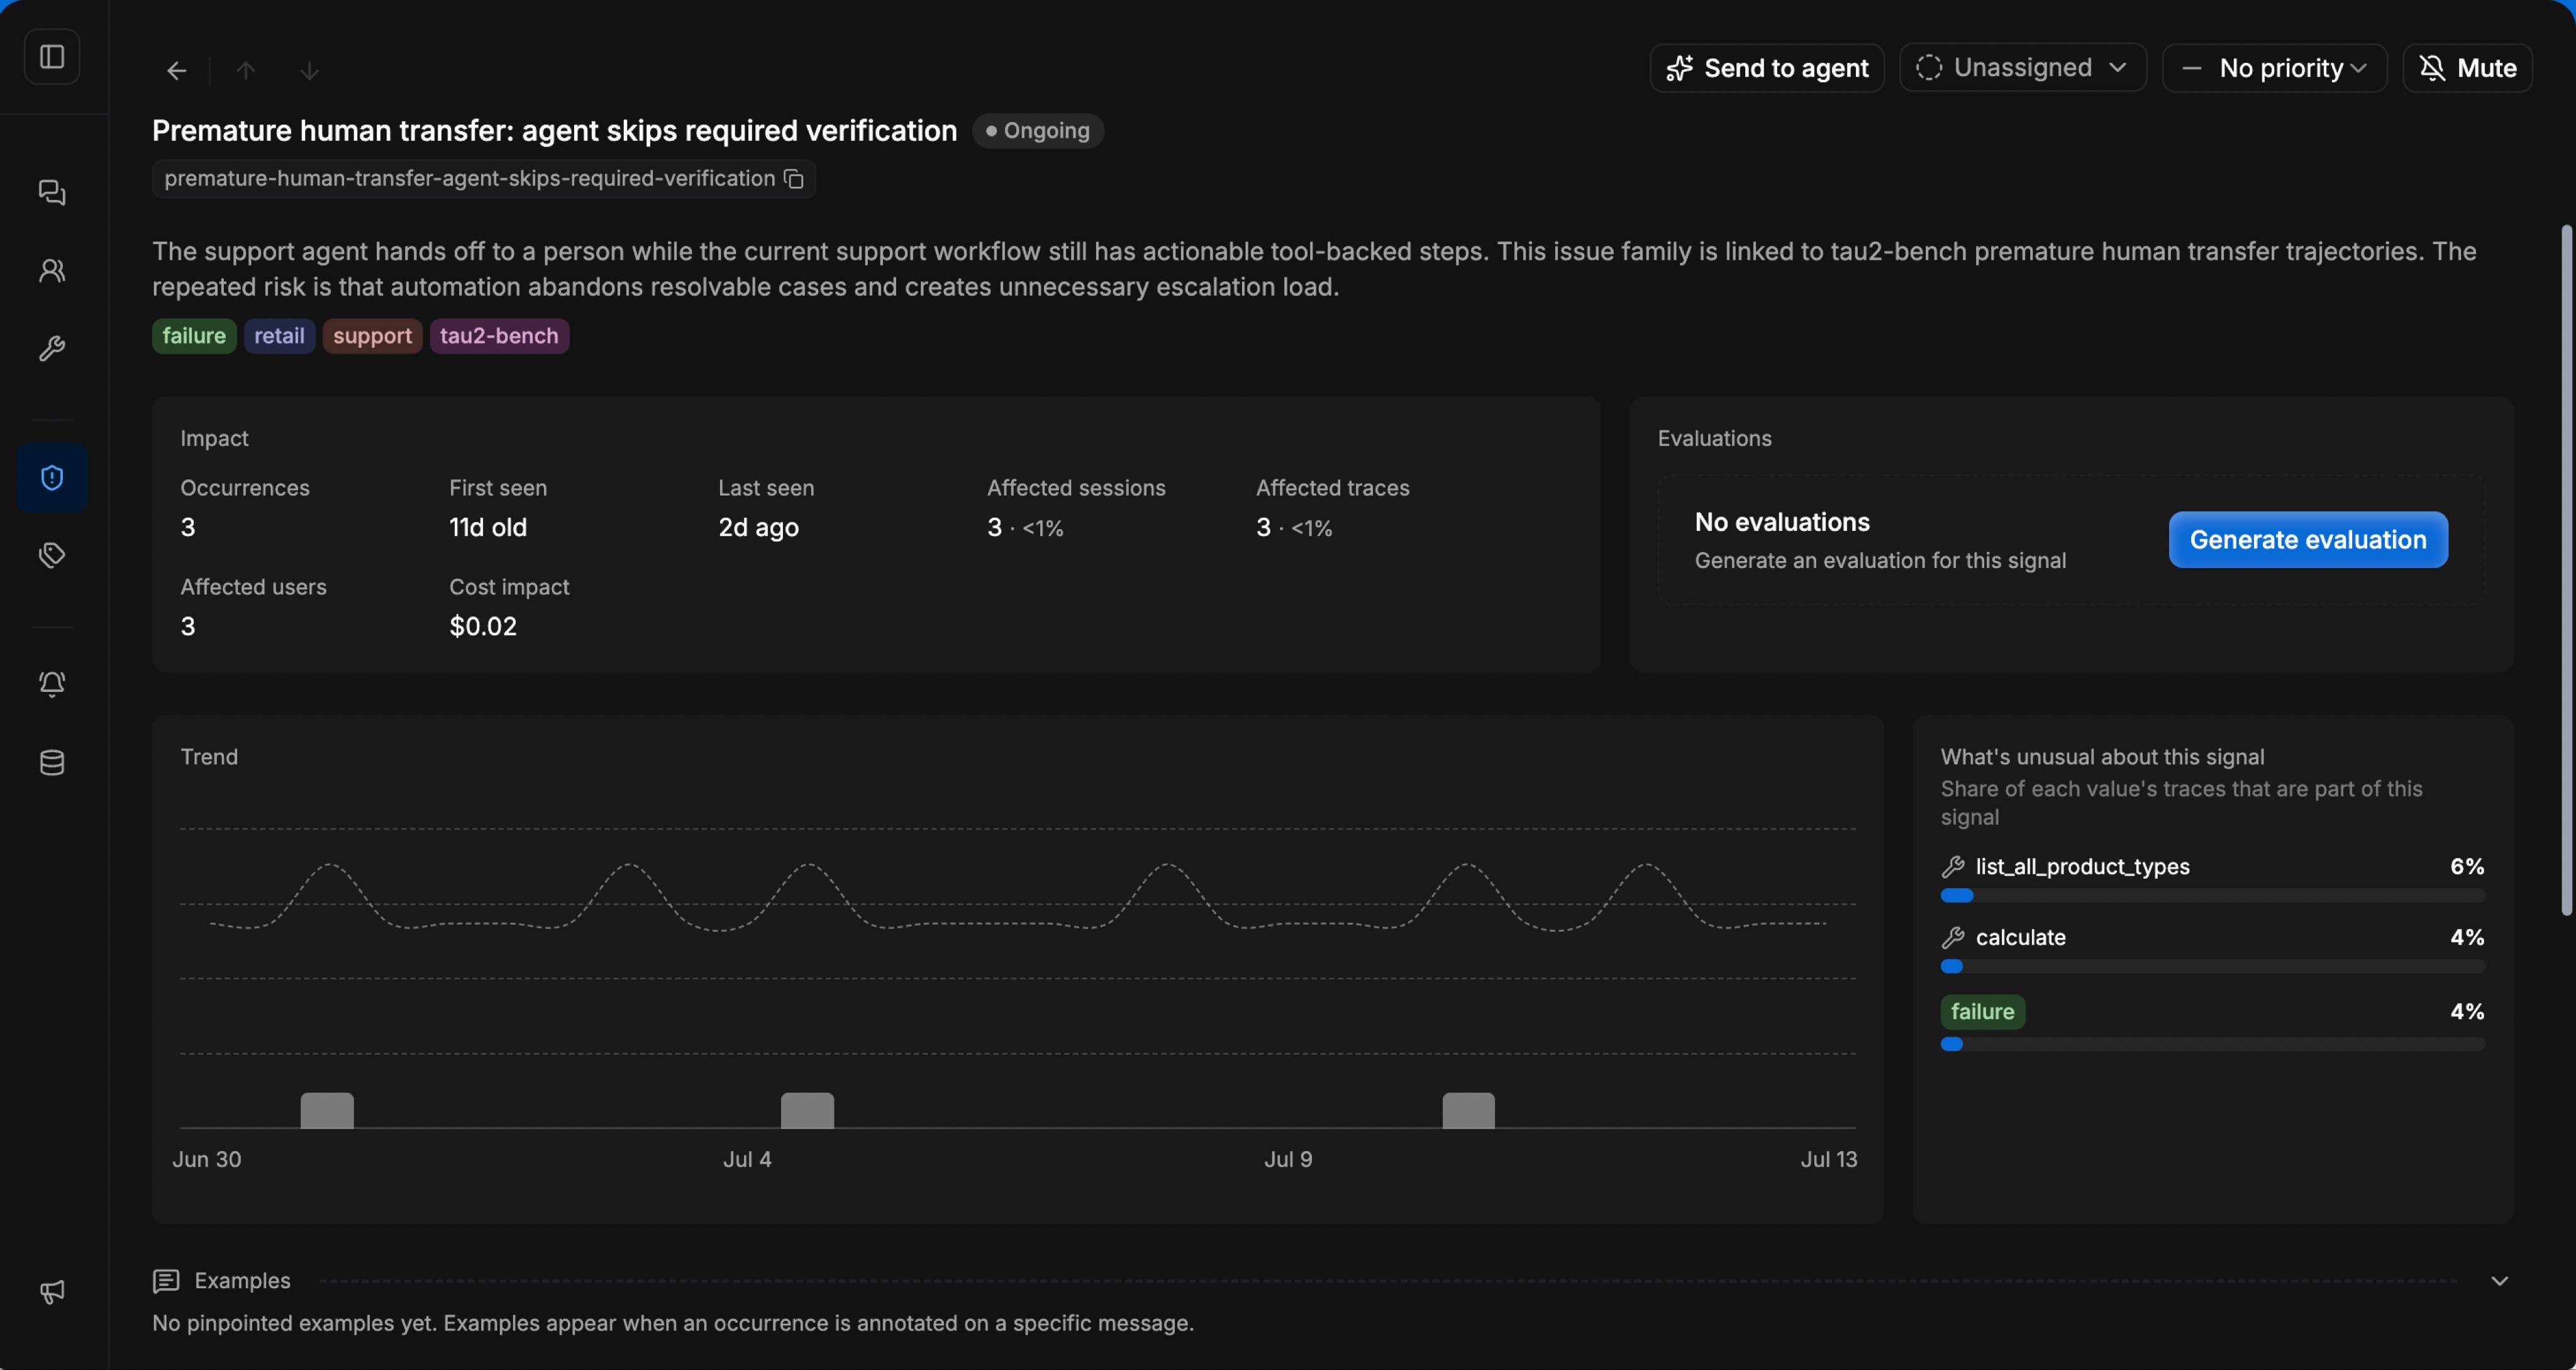Click the page's vertical scrollbar

(x=2566, y=570)
